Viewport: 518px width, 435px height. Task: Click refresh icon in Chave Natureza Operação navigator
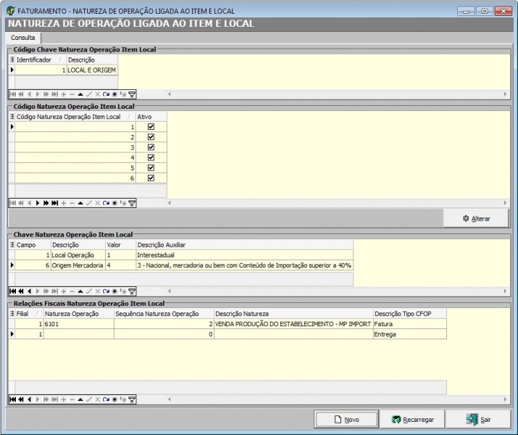106,291
